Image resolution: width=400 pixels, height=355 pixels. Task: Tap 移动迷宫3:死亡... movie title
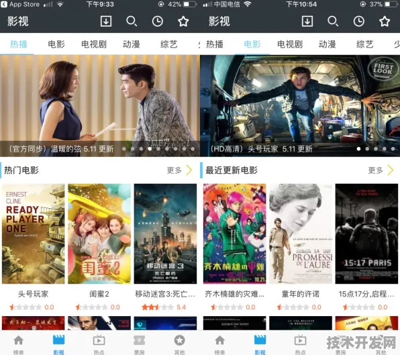click(165, 294)
